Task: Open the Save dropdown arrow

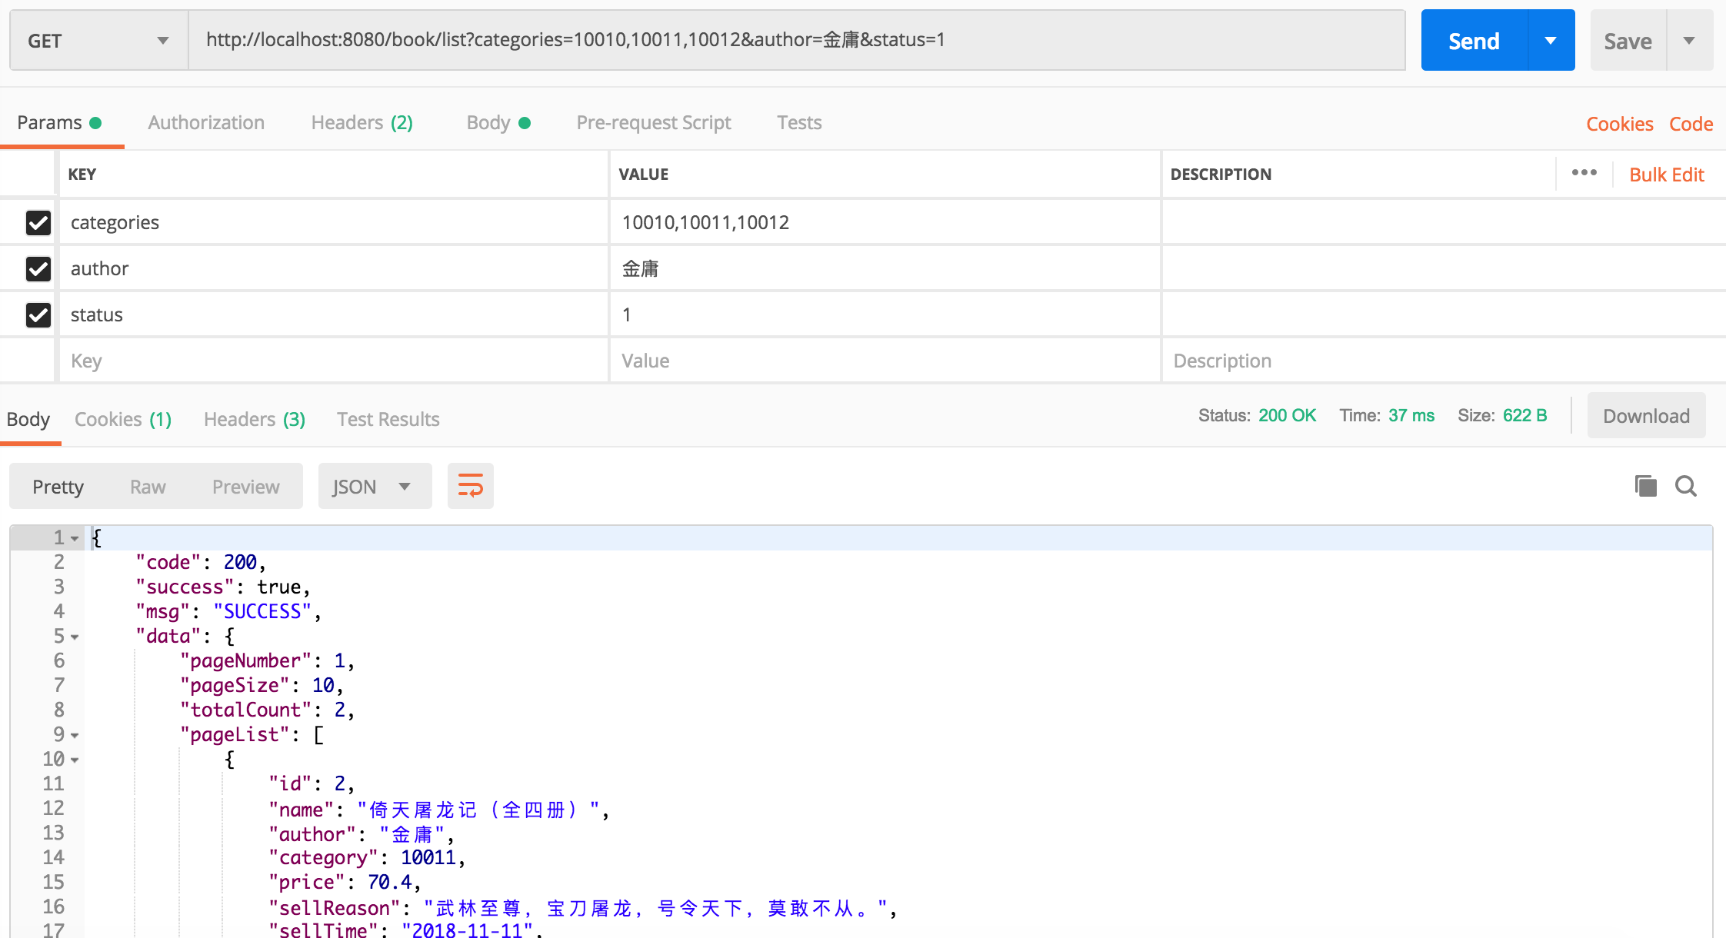Action: 1689,40
